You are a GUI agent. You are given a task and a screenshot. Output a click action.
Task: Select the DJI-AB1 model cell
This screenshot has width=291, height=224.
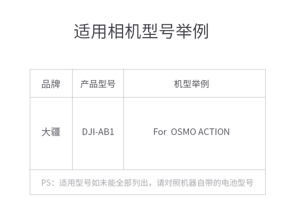coord(98,132)
